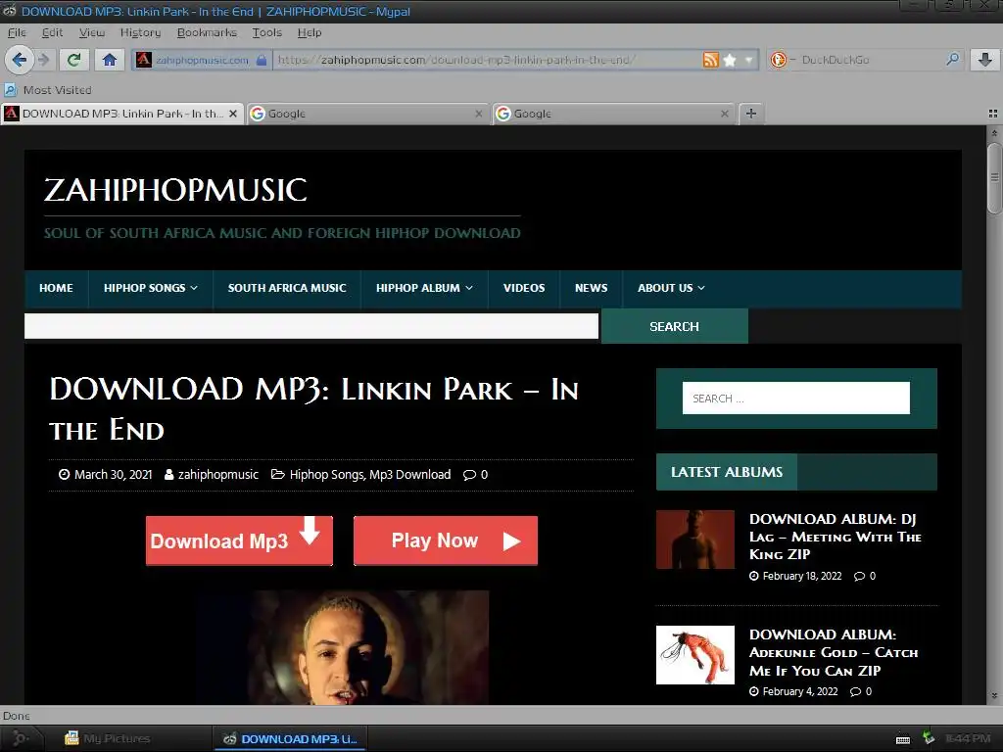Open the Mp3 Download category link
Viewport: 1003px width, 752px height.
pos(410,475)
